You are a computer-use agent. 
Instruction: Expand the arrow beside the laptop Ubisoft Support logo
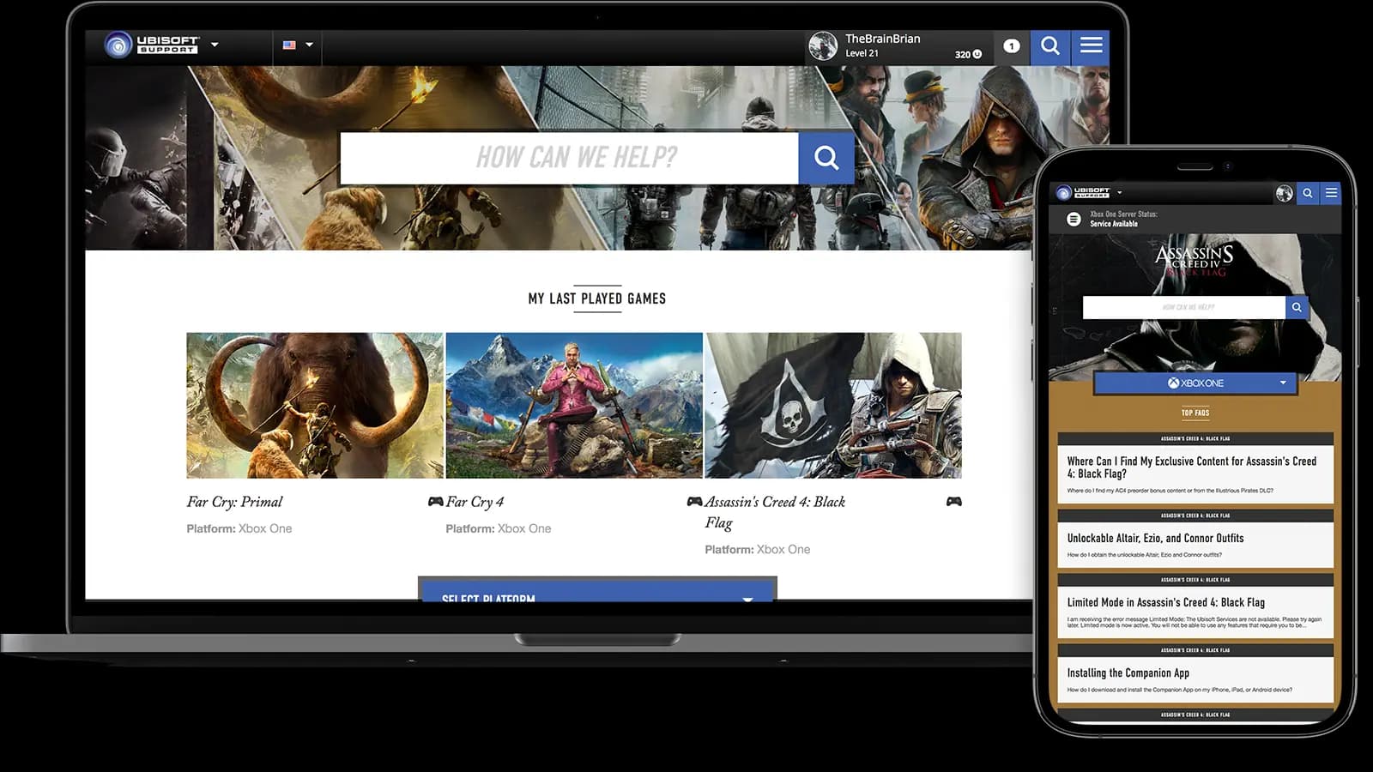tap(215, 45)
